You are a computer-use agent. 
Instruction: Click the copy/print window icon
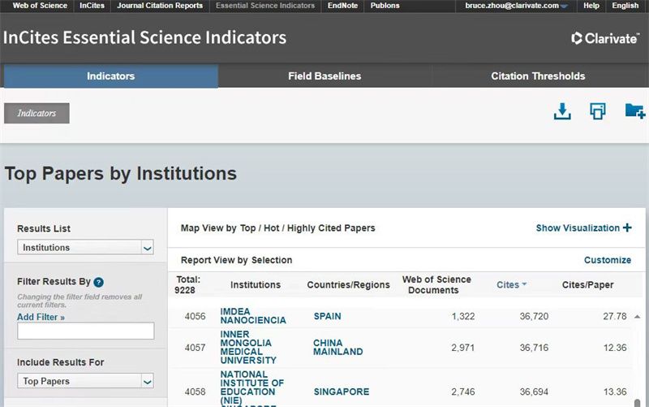[598, 111]
